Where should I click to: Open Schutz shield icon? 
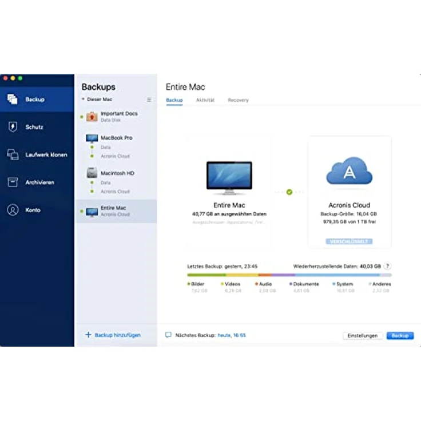13,127
